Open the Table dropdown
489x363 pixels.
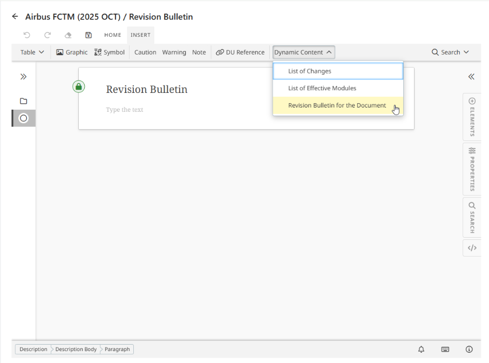coord(32,52)
